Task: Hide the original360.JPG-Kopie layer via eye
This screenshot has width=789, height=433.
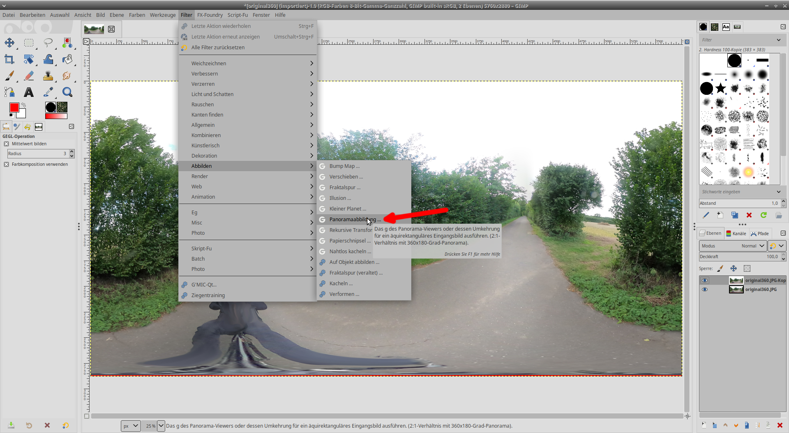Action: pos(705,280)
